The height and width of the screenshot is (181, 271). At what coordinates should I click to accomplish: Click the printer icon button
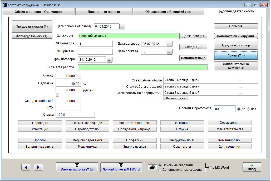[152, 167]
